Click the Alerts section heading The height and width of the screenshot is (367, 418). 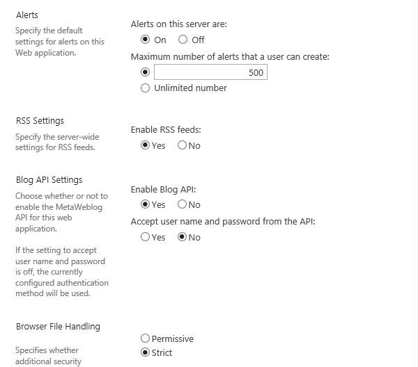click(x=27, y=15)
